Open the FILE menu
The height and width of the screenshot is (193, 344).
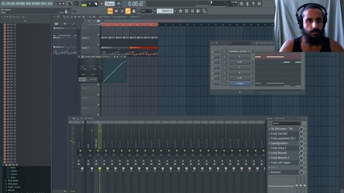click(3, 4)
